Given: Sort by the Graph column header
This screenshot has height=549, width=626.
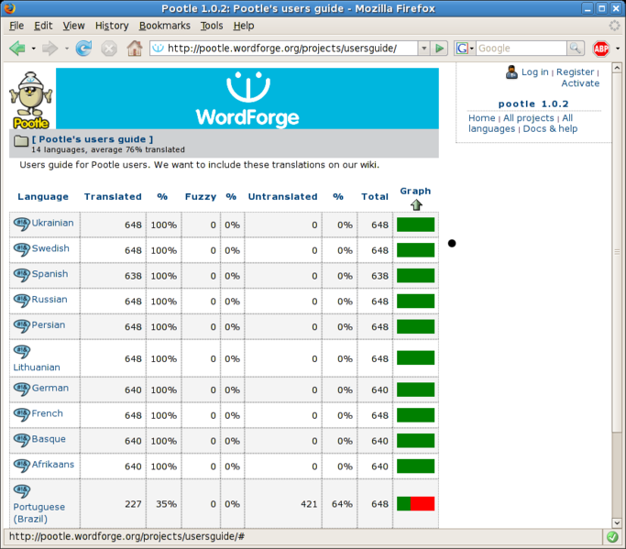Looking at the screenshot, I should 415,191.
